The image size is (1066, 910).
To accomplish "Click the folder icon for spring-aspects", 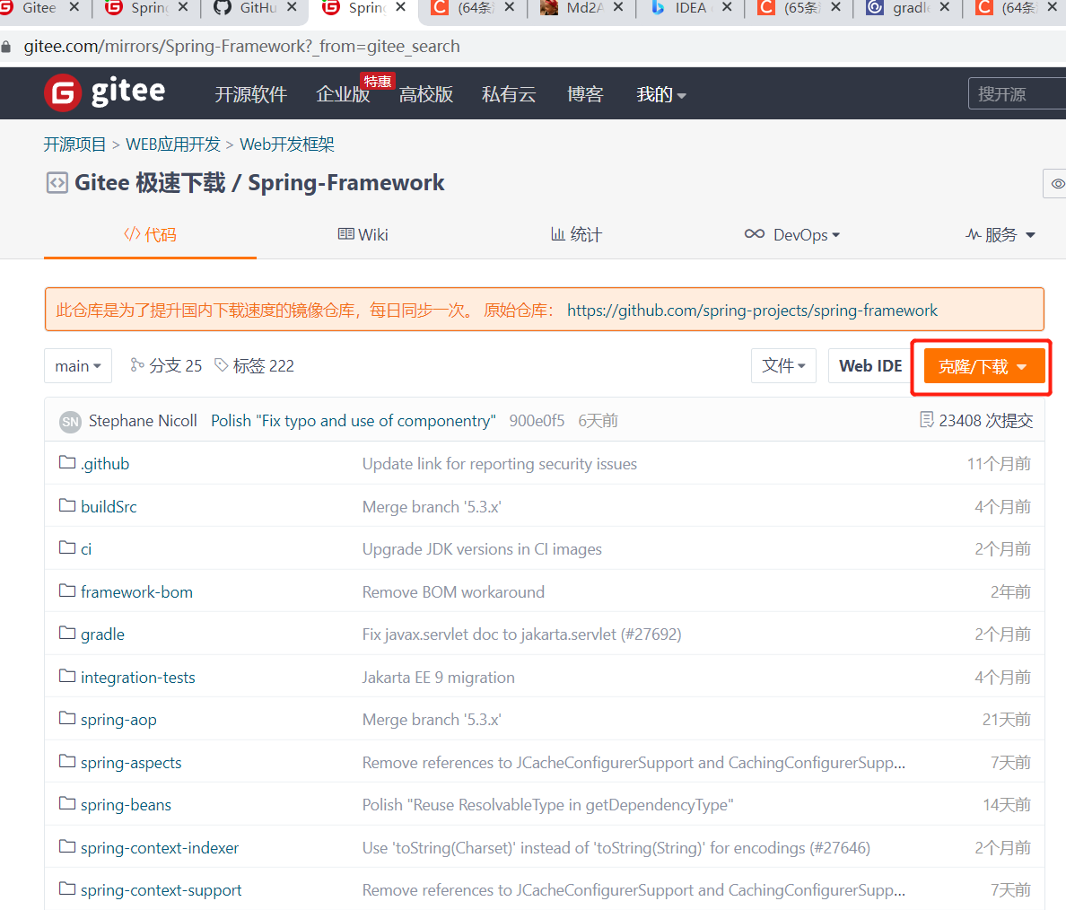I will tap(67, 762).
